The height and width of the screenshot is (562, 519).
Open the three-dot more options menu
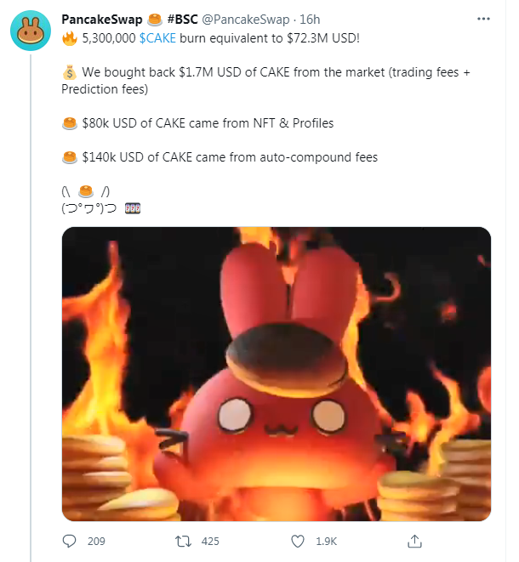pos(483,19)
